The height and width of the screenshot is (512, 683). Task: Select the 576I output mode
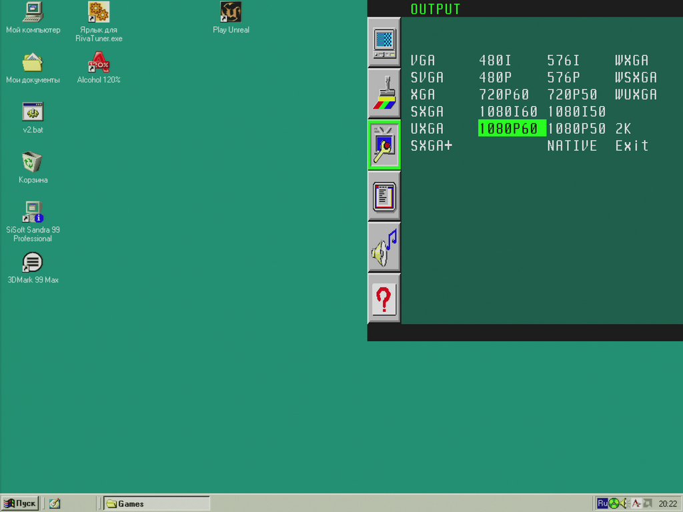click(x=563, y=61)
